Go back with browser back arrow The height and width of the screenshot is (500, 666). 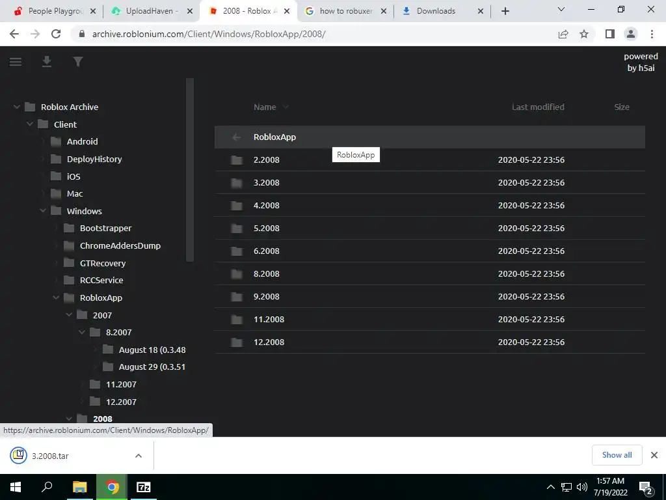(14, 34)
